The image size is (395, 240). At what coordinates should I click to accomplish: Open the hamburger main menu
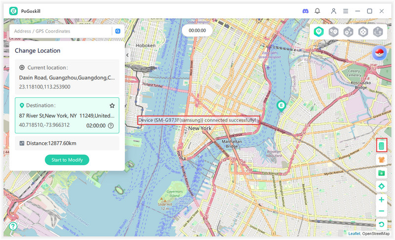[x=346, y=11]
